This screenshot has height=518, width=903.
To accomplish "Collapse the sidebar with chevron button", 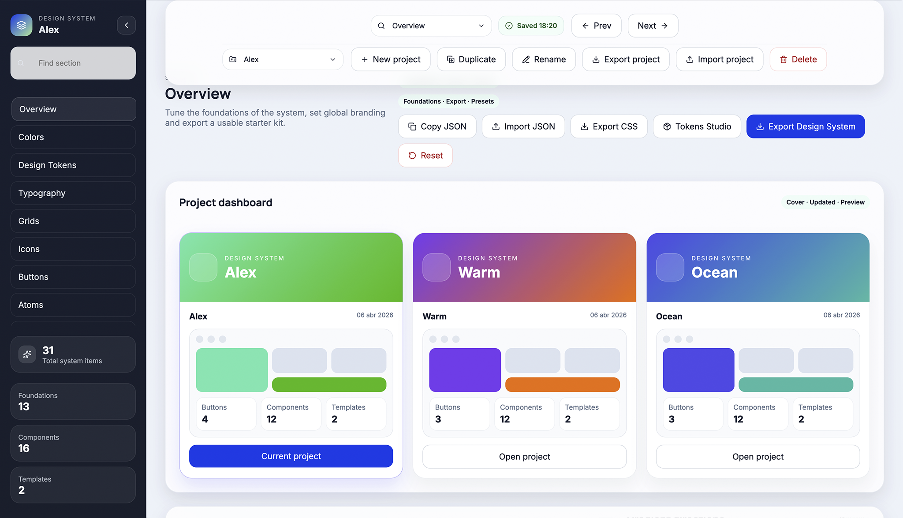I will coord(127,25).
